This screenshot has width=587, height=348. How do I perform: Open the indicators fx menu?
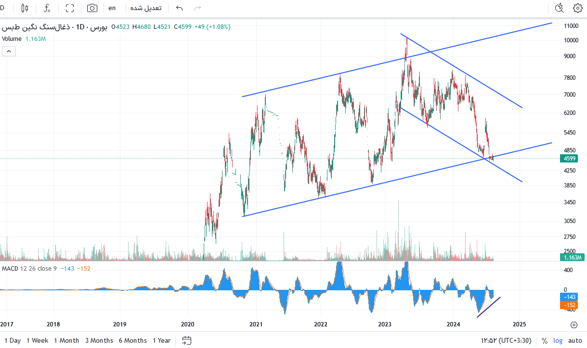(x=47, y=8)
